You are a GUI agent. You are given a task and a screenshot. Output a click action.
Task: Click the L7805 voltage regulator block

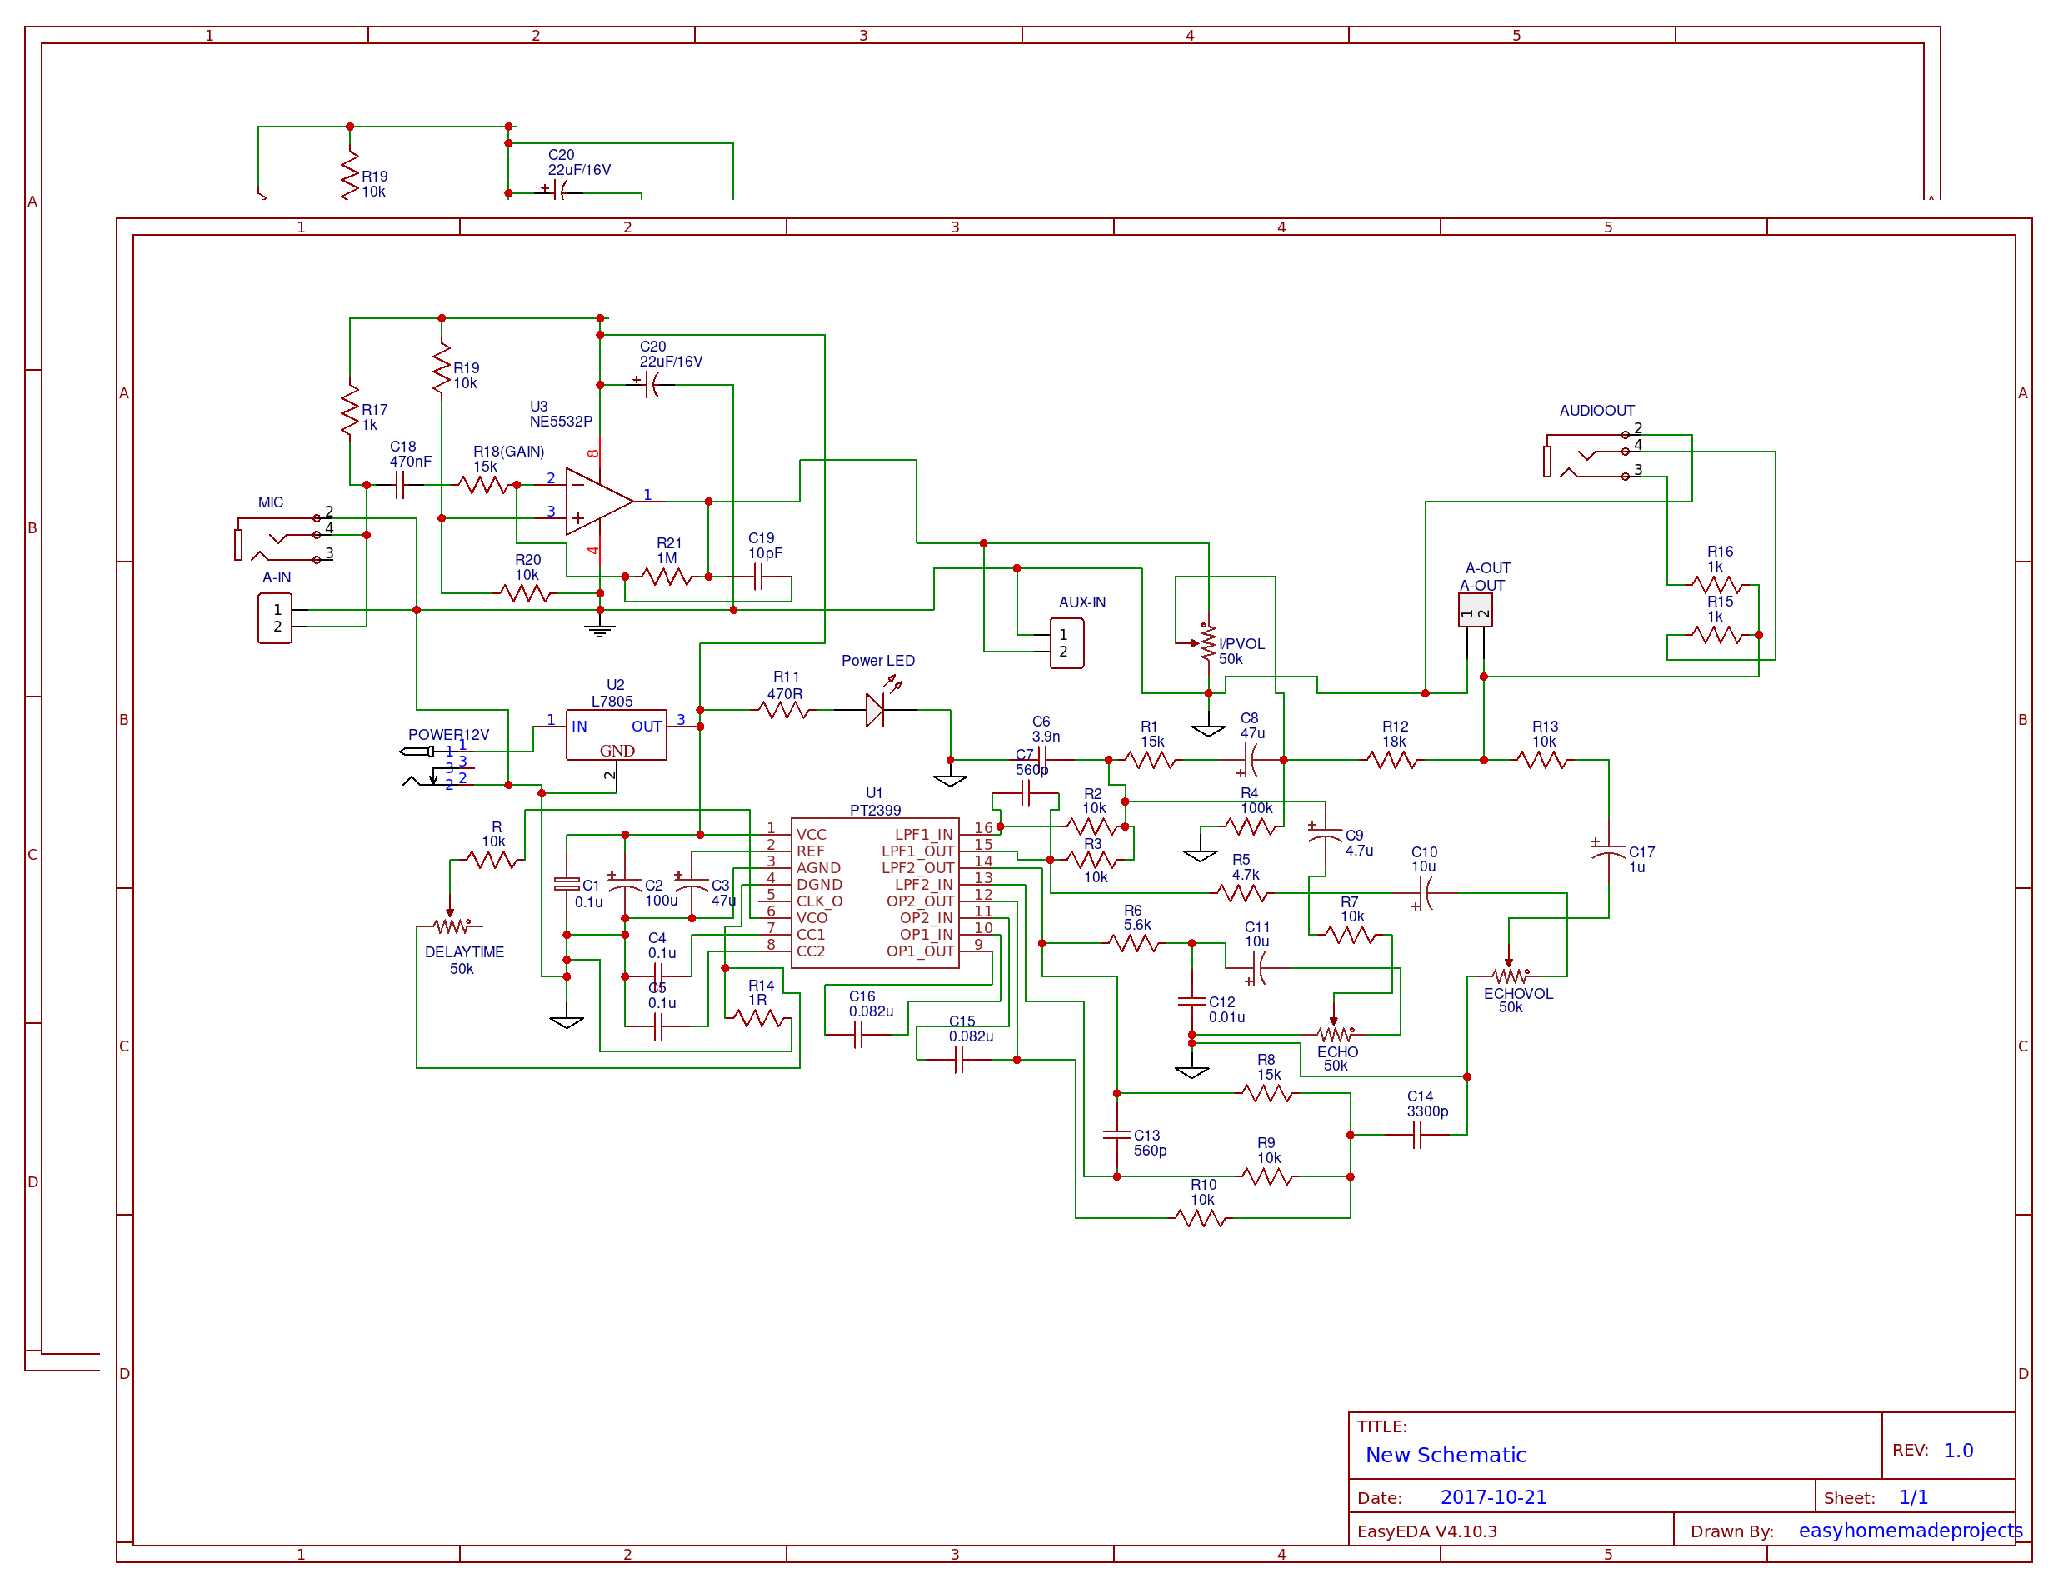click(x=616, y=734)
